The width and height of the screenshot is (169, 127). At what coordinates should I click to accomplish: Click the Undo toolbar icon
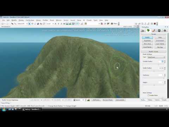(x=3, y=24)
